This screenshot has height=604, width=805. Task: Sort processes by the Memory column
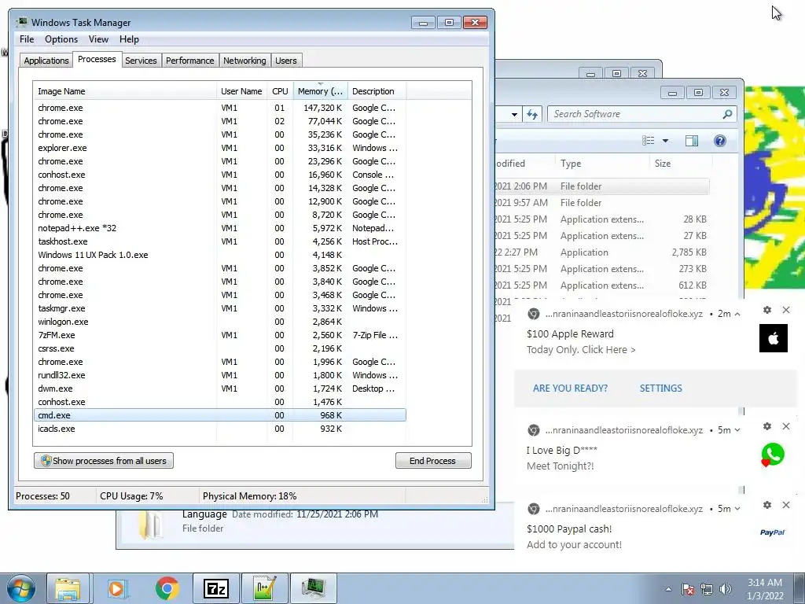pos(321,91)
